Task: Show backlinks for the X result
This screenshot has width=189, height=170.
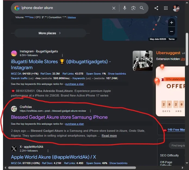Action: (118, 163)
